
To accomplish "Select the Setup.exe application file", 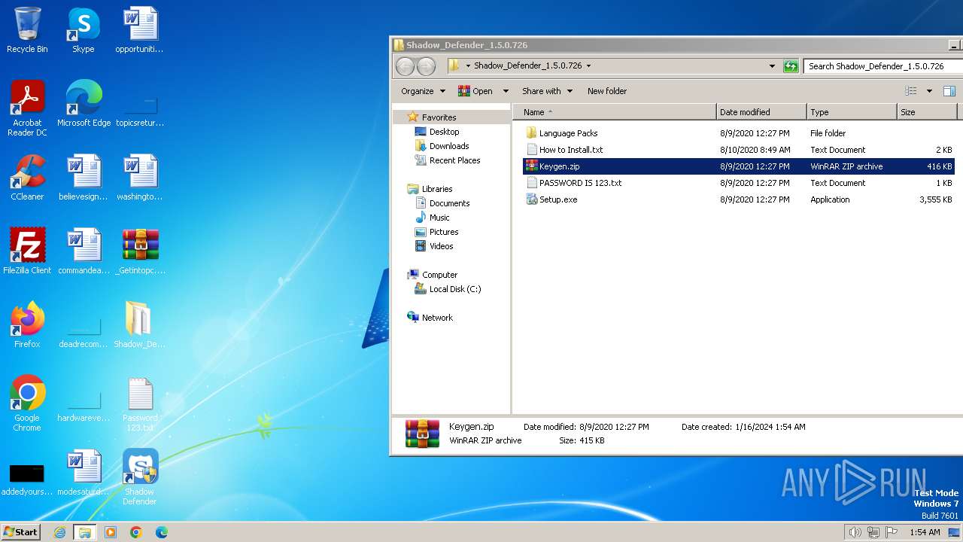I will (558, 199).
